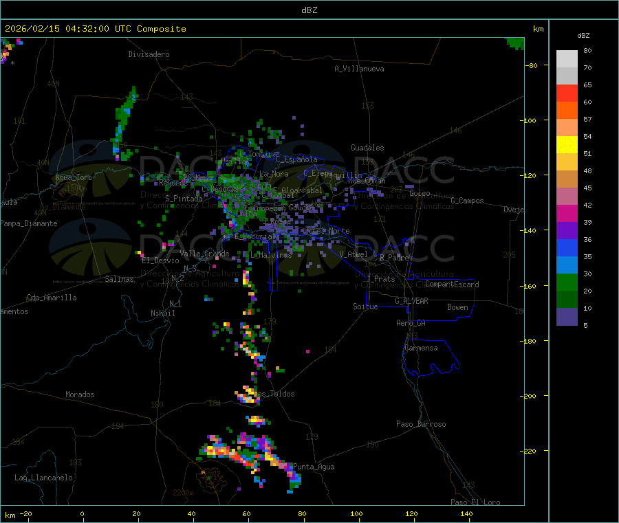Click the -20 km horizontal axis tick

tap(25, 514)
